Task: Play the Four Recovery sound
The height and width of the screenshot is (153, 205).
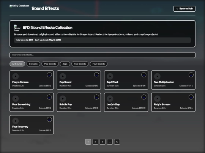Action: [16, 121]
